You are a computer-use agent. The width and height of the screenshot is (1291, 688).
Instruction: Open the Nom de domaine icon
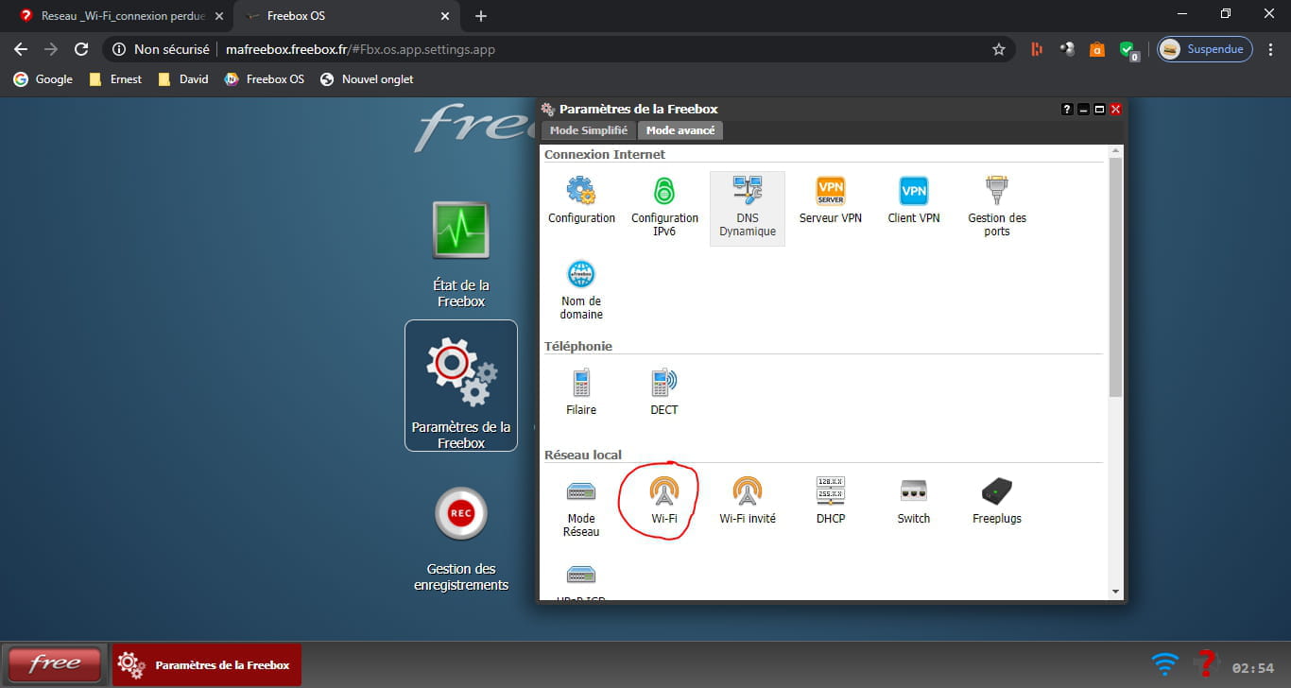pos(581,290)
